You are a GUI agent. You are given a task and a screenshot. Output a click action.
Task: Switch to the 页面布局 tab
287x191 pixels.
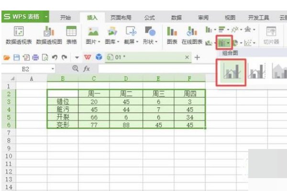tap(121, 18)
